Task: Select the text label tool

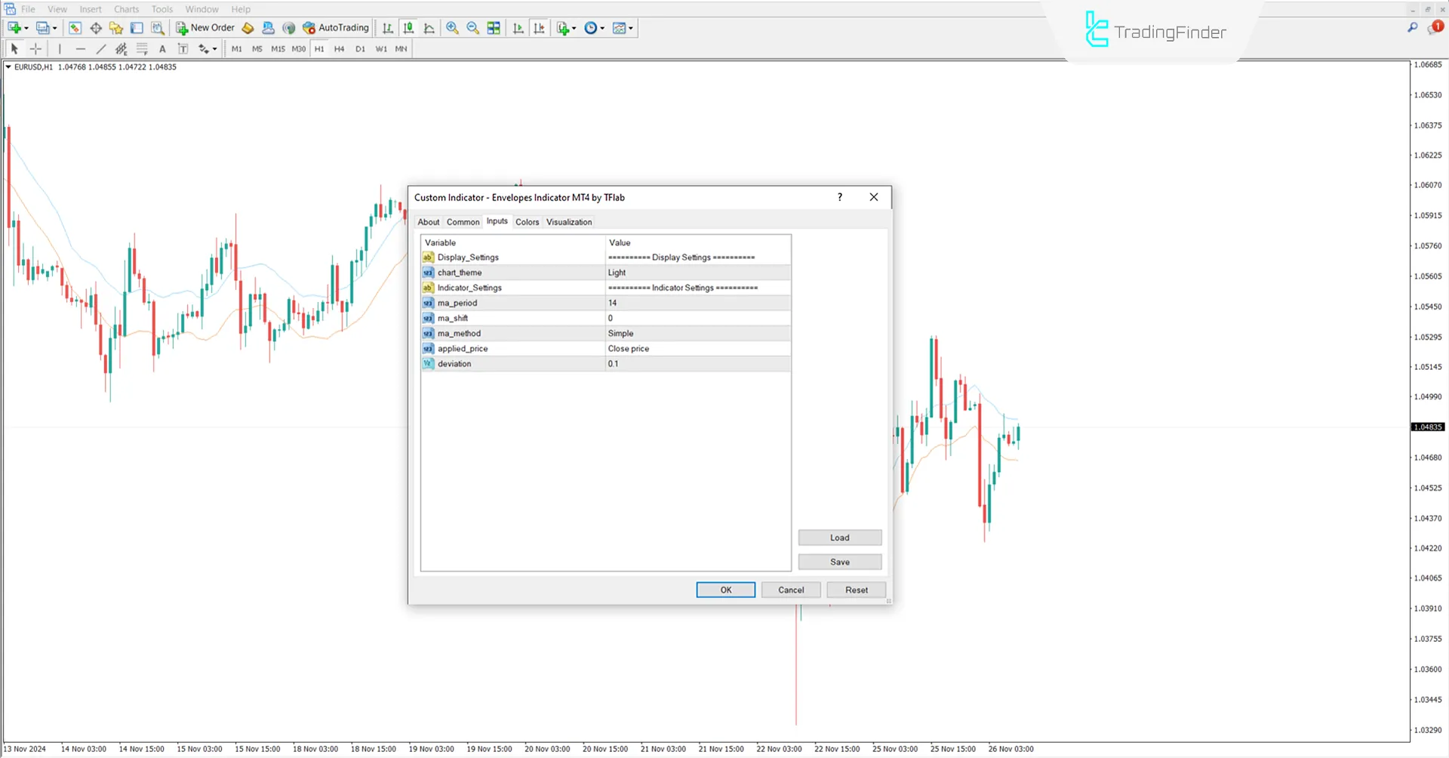Action: 182,48
